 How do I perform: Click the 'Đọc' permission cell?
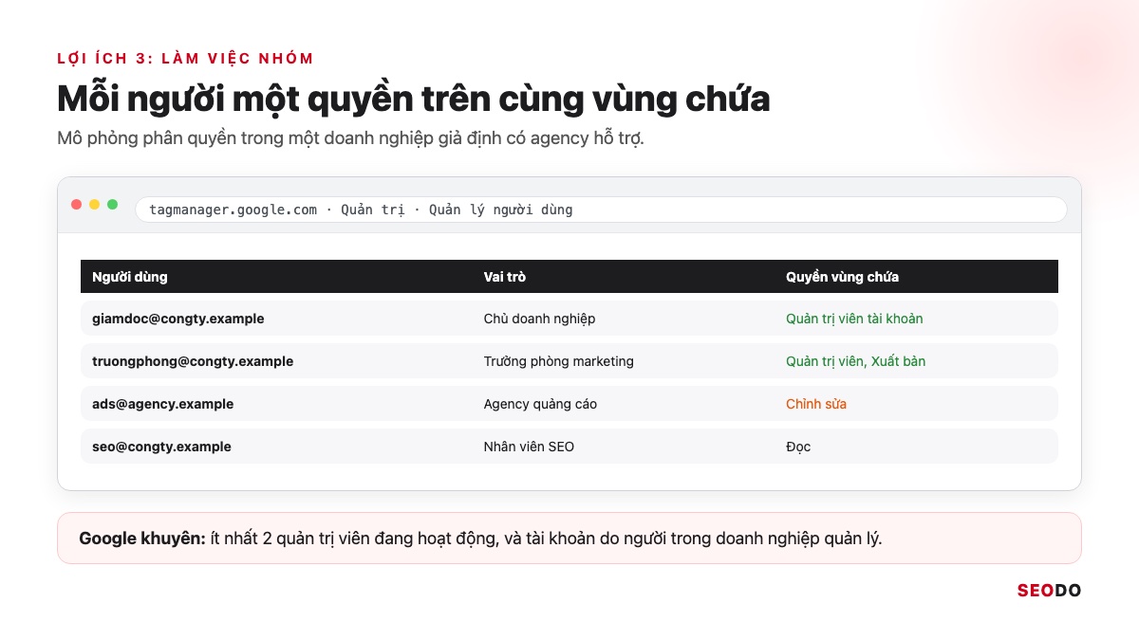(x=798, y=447)
